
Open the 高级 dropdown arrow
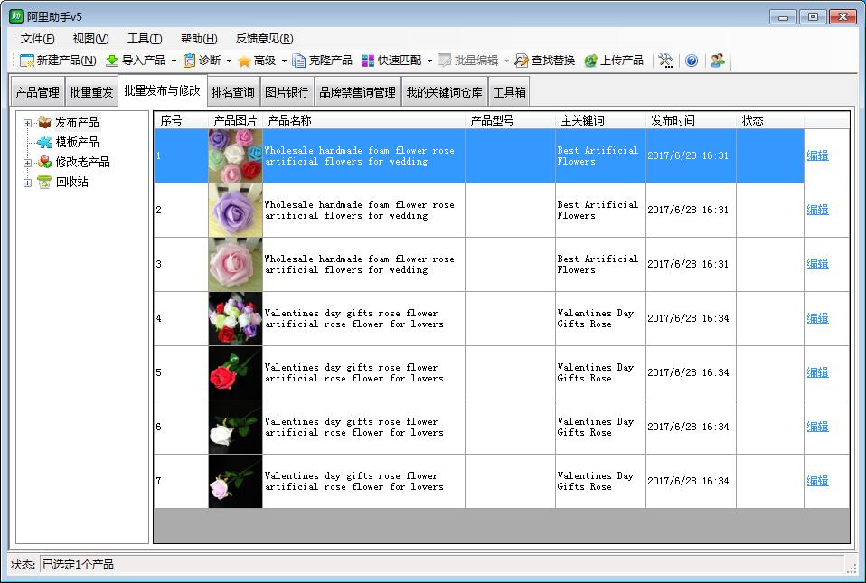click(284, 61)
